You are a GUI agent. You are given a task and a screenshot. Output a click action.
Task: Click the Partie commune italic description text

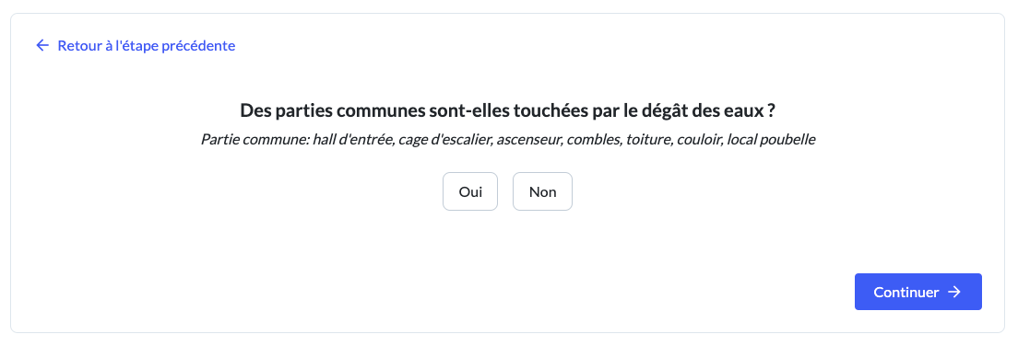click(x=508, y=140)
